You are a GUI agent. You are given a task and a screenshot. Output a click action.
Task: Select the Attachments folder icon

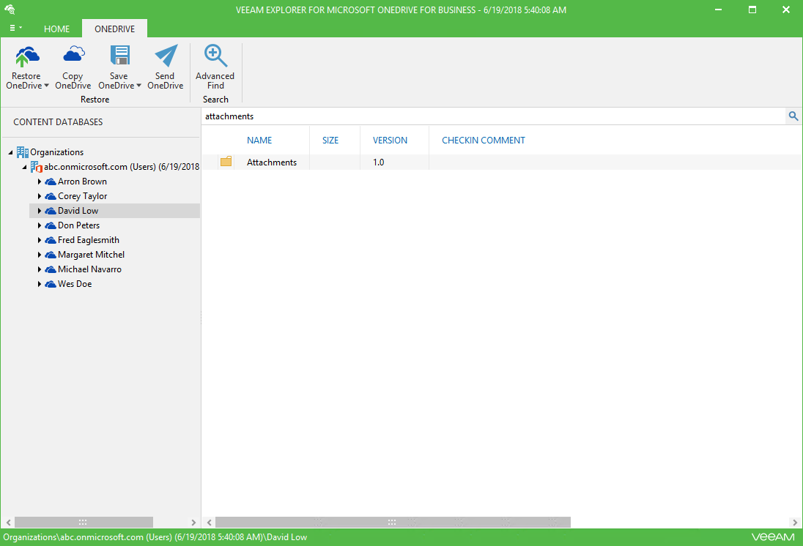click(x=226, y=162)
